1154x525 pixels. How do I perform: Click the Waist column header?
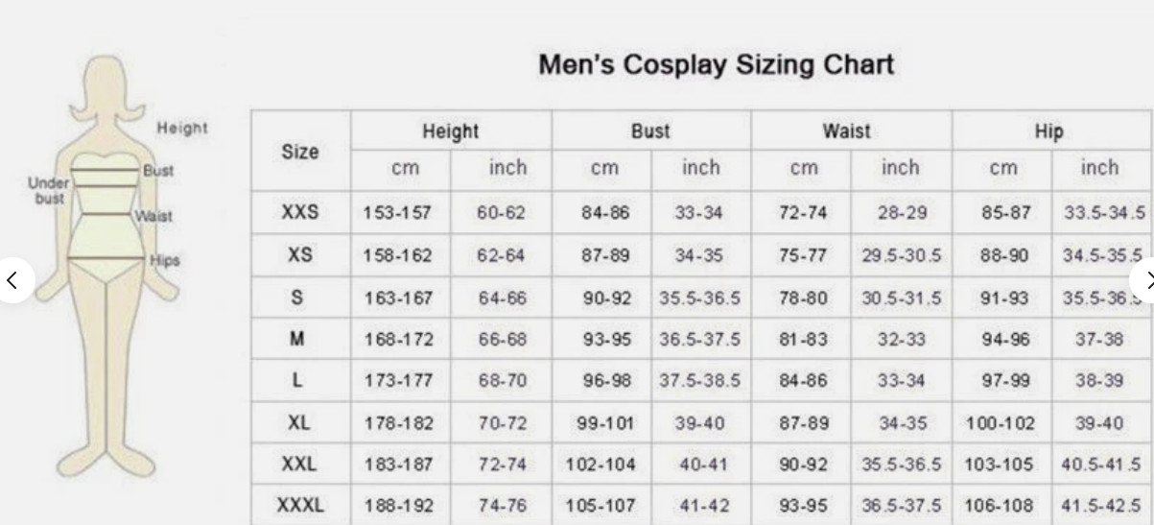pos(847,131)
